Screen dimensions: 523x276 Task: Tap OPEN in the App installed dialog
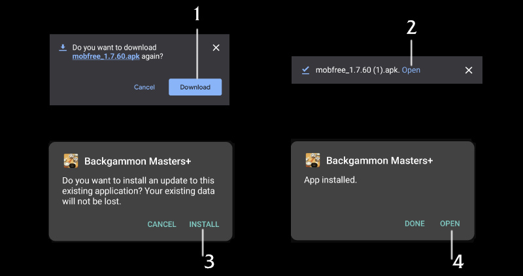[450, 224]
